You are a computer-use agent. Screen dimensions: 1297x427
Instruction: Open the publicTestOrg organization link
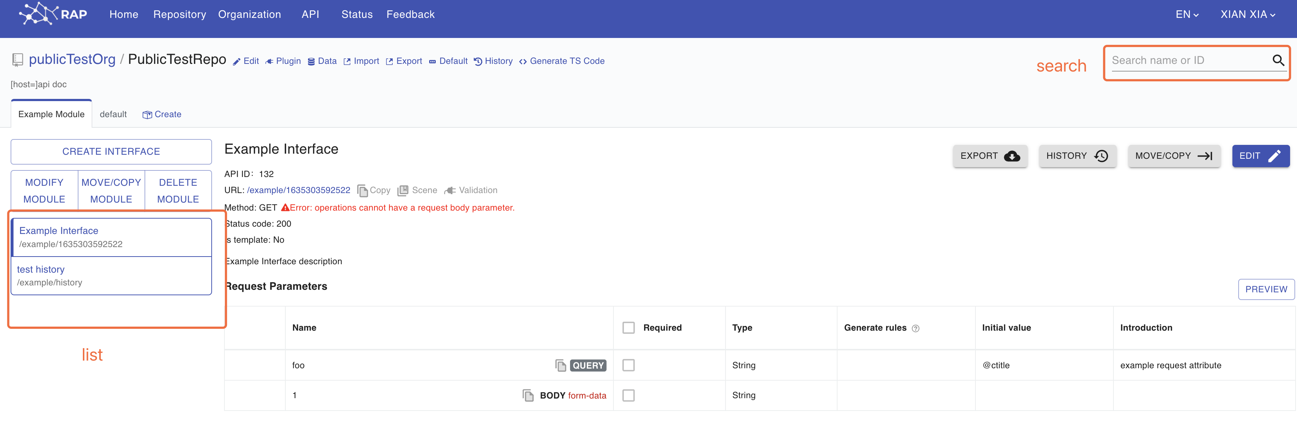(x=72, y=59)
